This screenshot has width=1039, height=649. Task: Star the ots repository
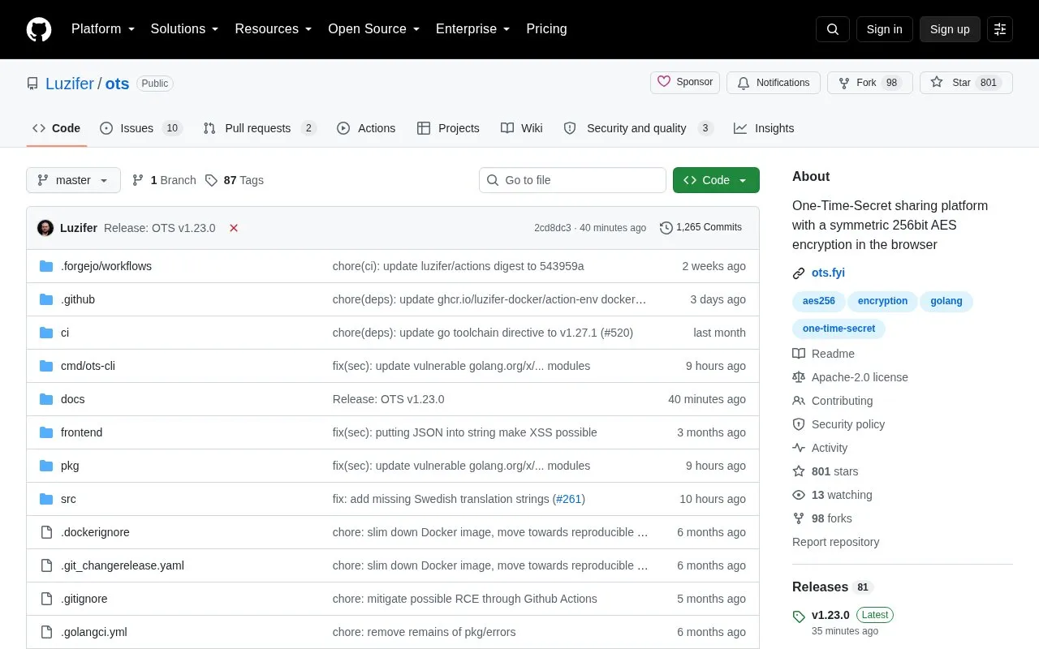966,83
